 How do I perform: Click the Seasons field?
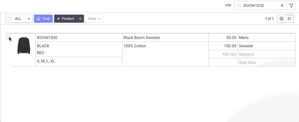pyautogui.click(x=266, y=54)
